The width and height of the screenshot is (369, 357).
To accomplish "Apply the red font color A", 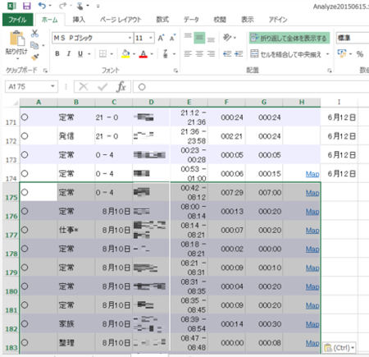I will (143, 54).
